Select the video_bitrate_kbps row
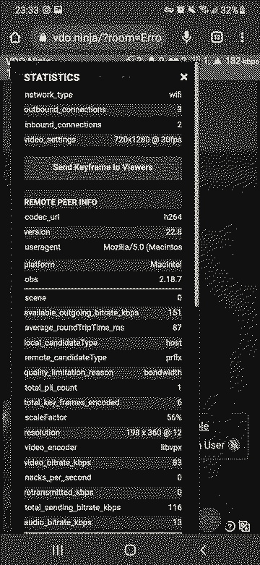This screenshot has height=565, width=260. click(103, 462)
